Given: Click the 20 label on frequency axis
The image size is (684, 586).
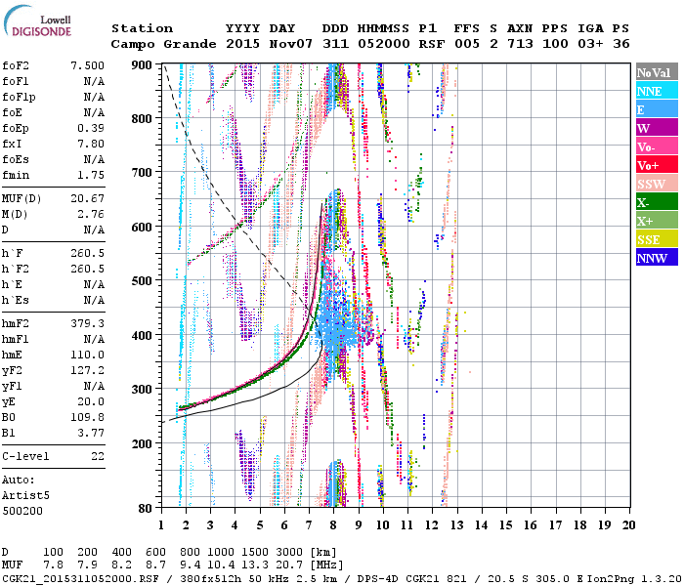Looking at the screenshot, I should click(628, 525).
